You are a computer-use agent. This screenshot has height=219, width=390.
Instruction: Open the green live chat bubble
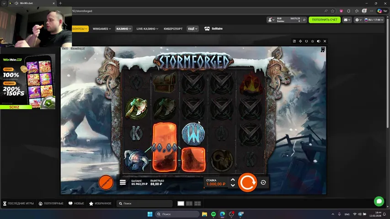[379, 201]
